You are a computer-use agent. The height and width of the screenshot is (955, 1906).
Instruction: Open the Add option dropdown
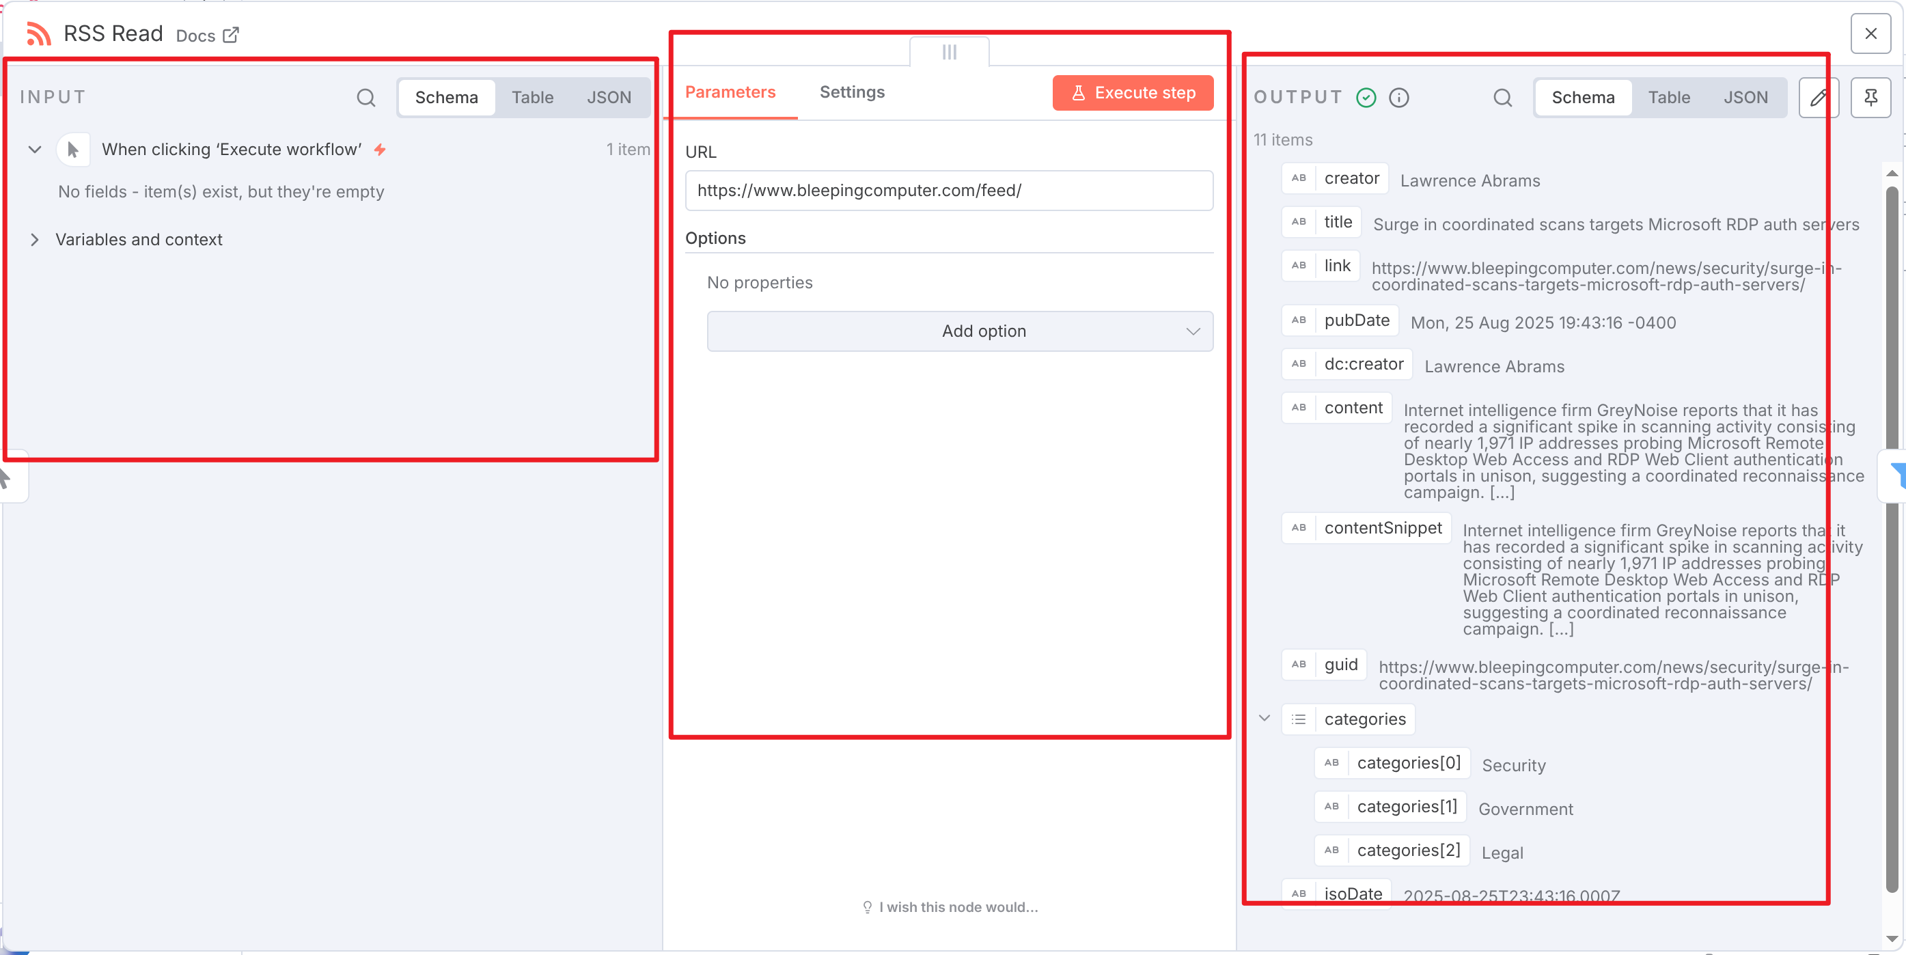tap(960, 331)
